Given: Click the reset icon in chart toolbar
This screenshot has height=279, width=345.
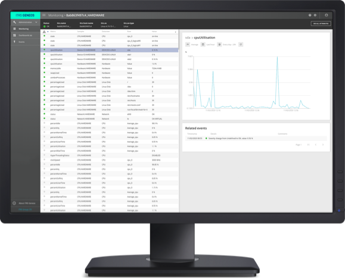Looking at the screenshot, I should click(241, 45).
